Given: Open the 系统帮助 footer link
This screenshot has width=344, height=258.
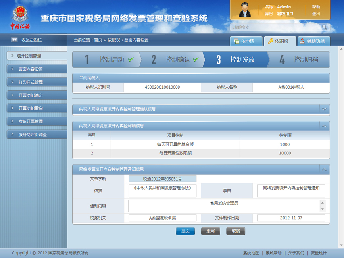Looking at the screenshot, I should (x=273, y=253).
